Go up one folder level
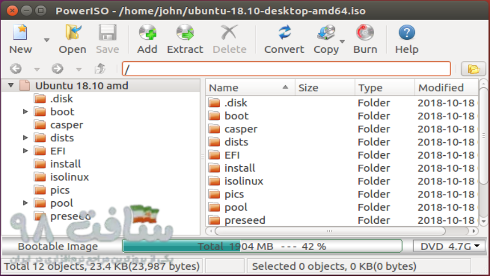The width and height of the screenshot is (490, 276). tap(100, 69)
